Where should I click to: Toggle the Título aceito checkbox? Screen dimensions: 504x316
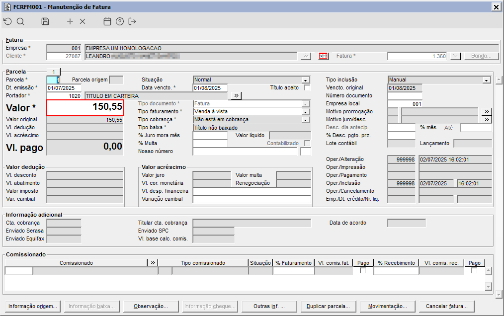(x=307, y=87)
